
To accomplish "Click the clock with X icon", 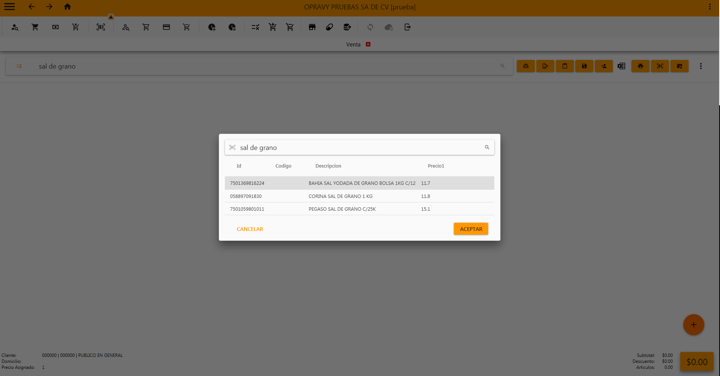I will click(232, 27).
